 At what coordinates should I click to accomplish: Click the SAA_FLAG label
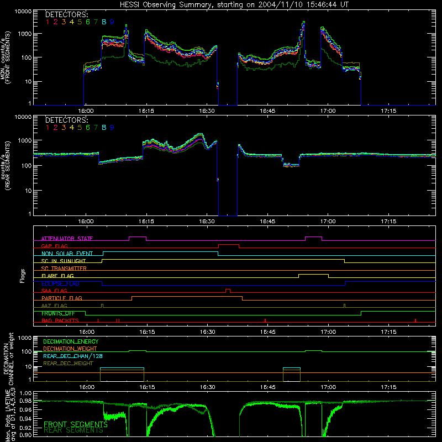54,291
